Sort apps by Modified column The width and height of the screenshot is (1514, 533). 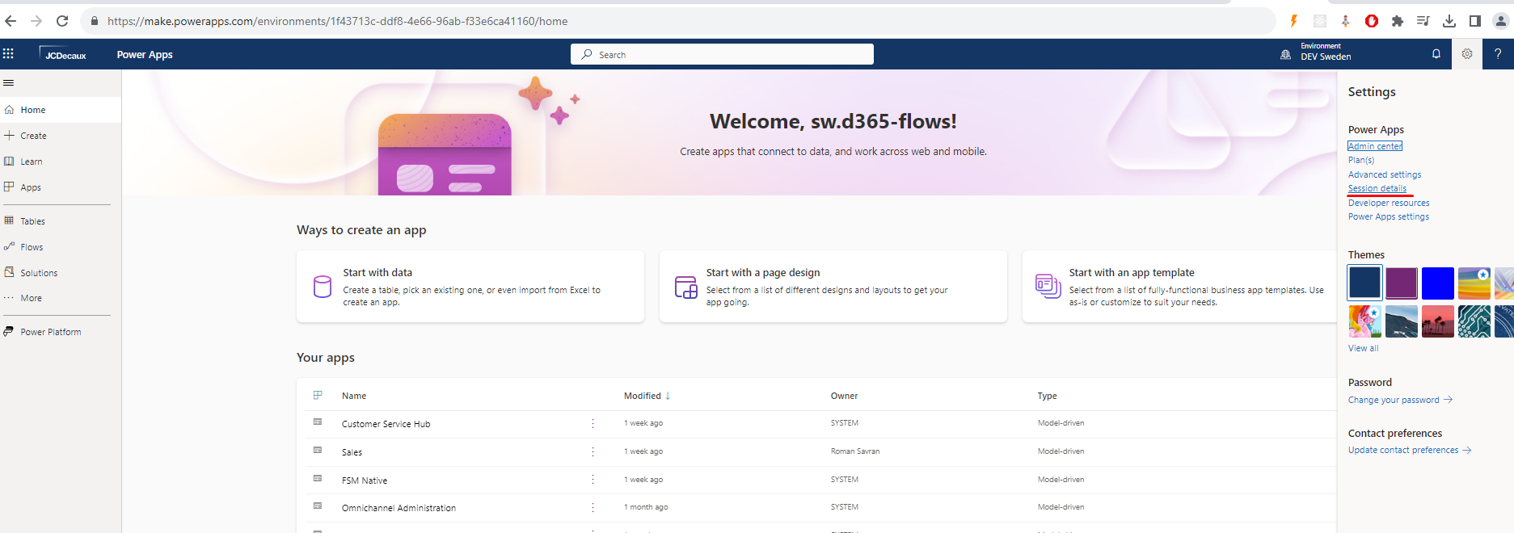(647, 396)
